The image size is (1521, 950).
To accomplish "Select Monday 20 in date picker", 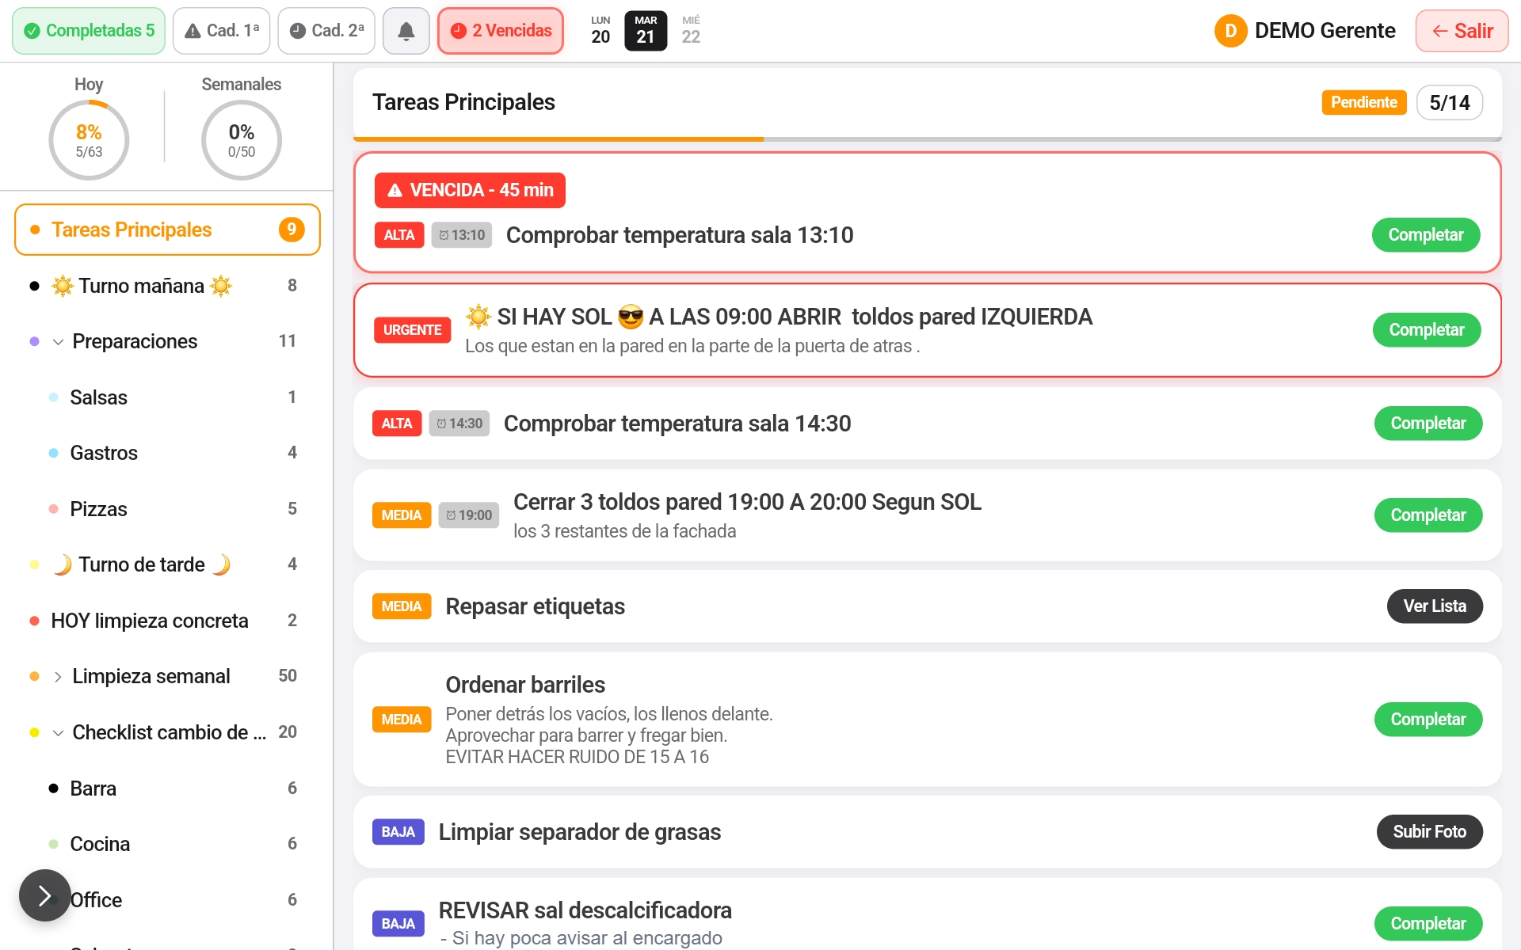I will (x=600, y=31).
